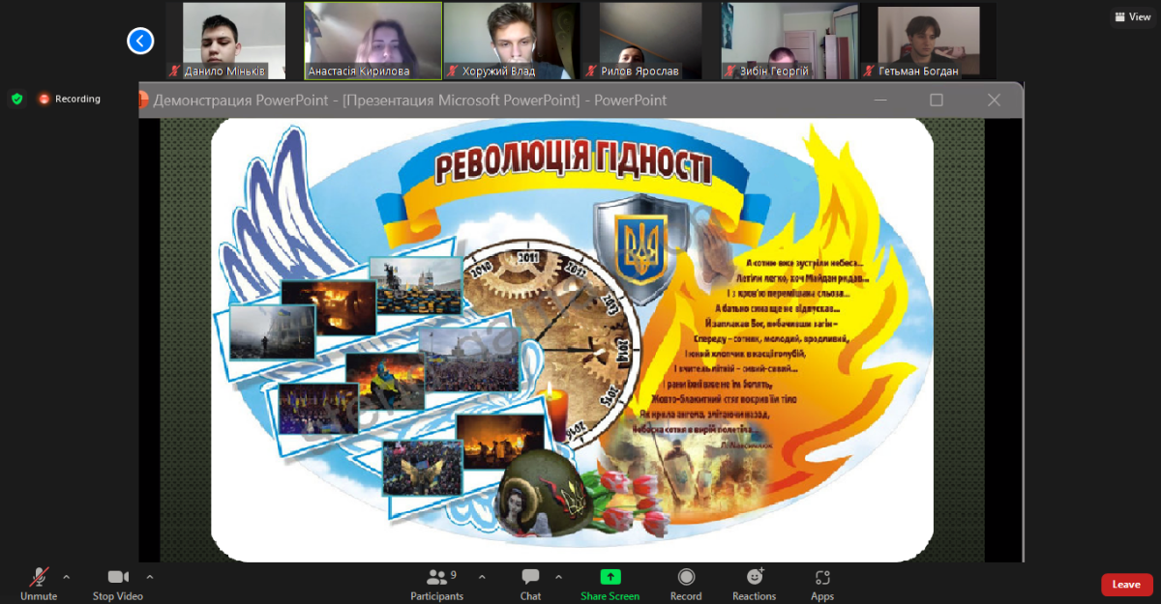Maximize the PowerPoint presentation window
Screen dimensions: 1161x604
[936, 101]
